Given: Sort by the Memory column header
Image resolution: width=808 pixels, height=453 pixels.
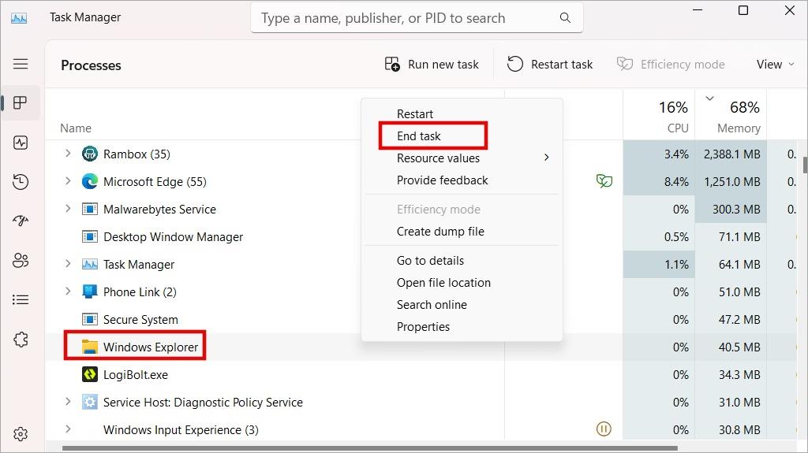Looking at the screenshot, I should [731, 114].
